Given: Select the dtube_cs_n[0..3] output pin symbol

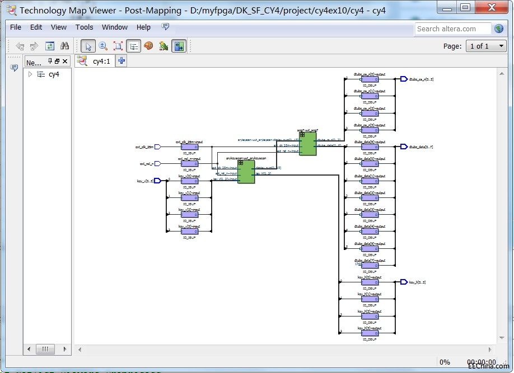Looking at the screenshot, I should click(404, 79).
